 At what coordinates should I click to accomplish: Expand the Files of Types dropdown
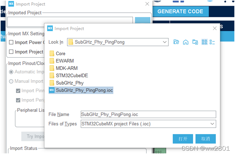pos(212,124)
